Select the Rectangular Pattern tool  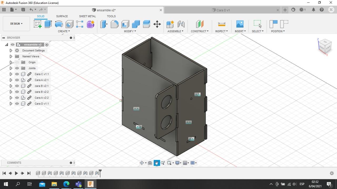(x=80, y=24)
